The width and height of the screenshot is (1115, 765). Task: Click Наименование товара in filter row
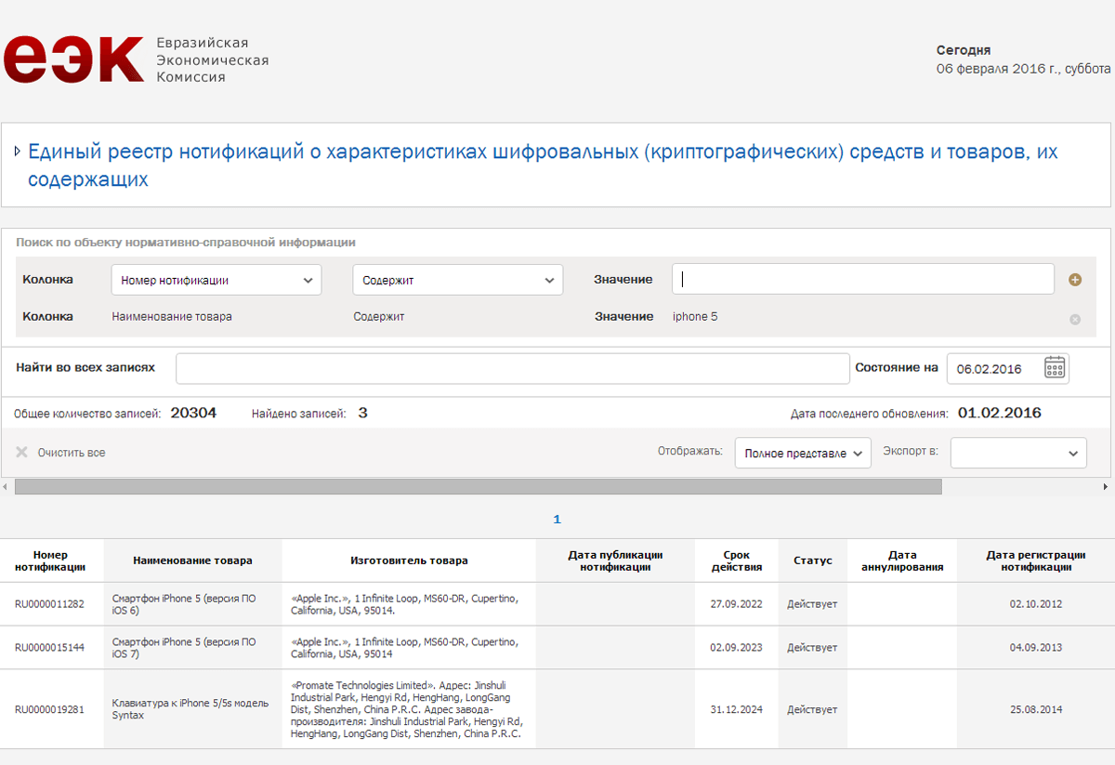click(x=172, y=317)
